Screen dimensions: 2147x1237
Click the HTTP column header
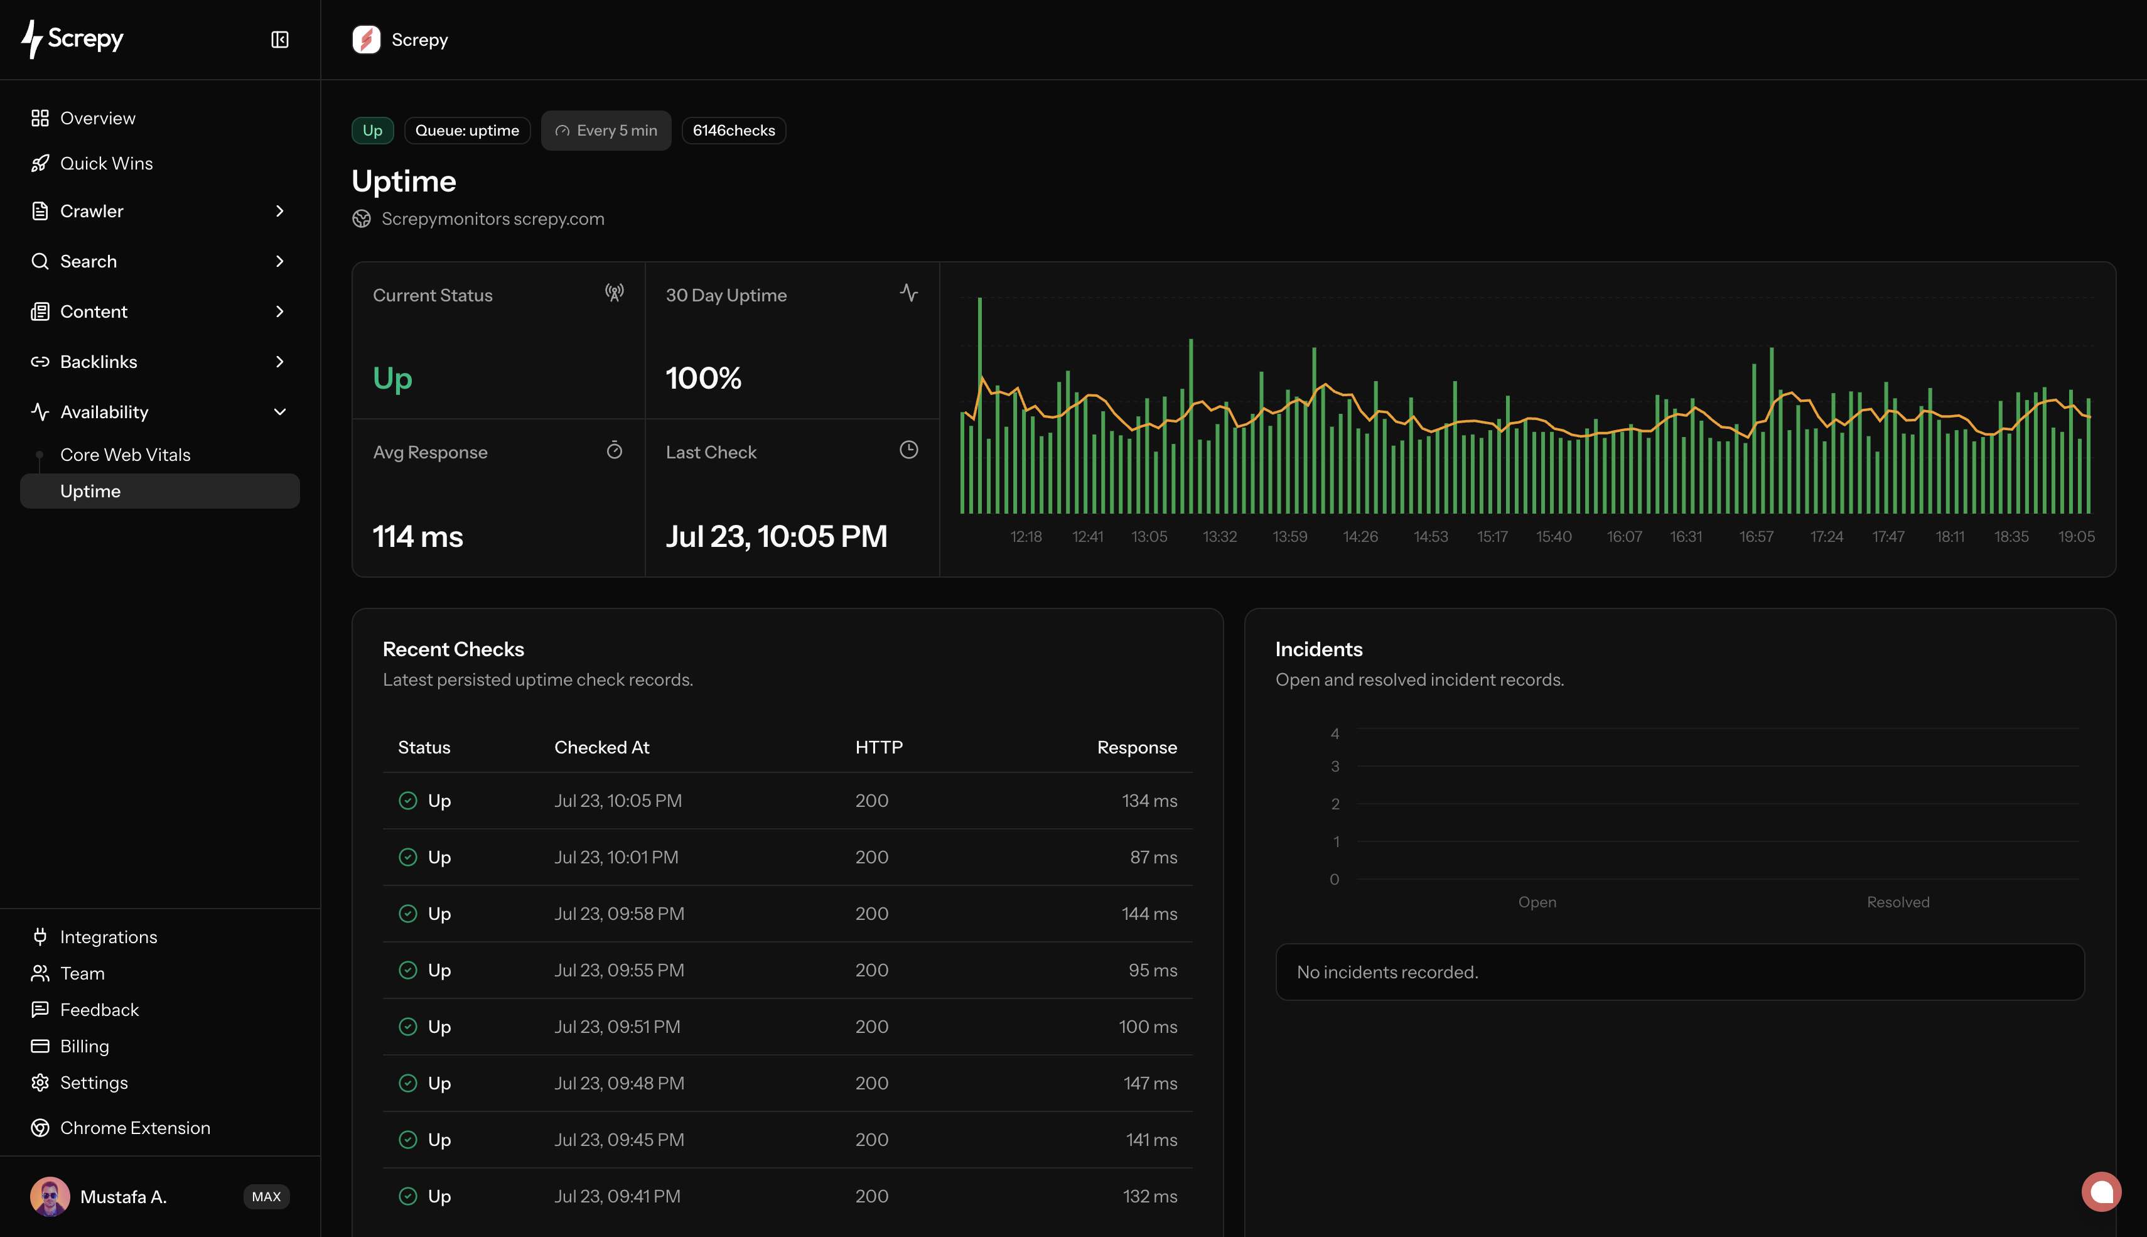[x=879, y=747]
